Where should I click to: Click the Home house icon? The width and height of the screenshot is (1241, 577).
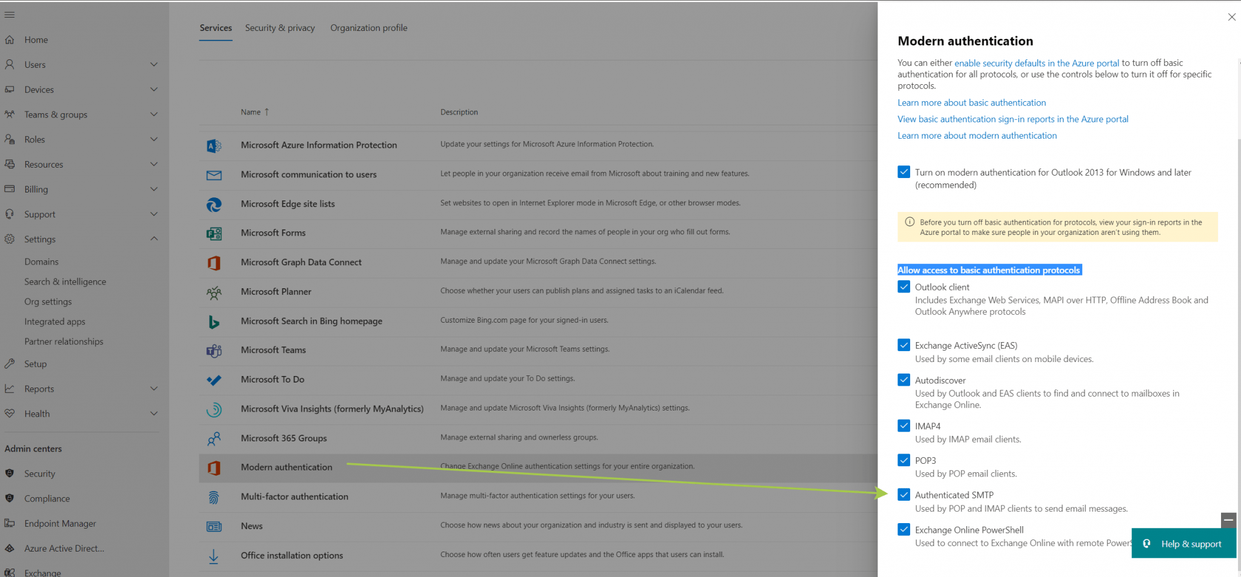pyautogui.click(x=10, y=40)
